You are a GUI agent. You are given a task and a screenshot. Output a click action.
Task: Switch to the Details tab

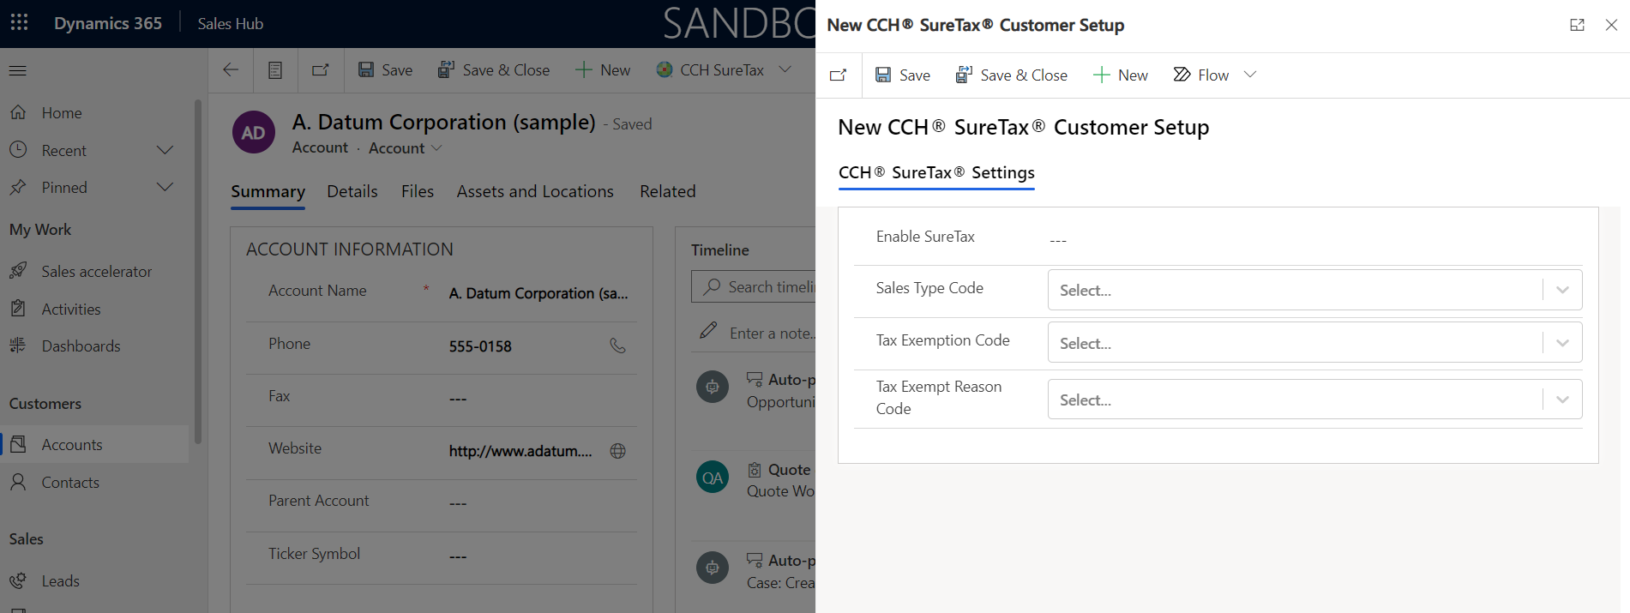click(352, 192)
